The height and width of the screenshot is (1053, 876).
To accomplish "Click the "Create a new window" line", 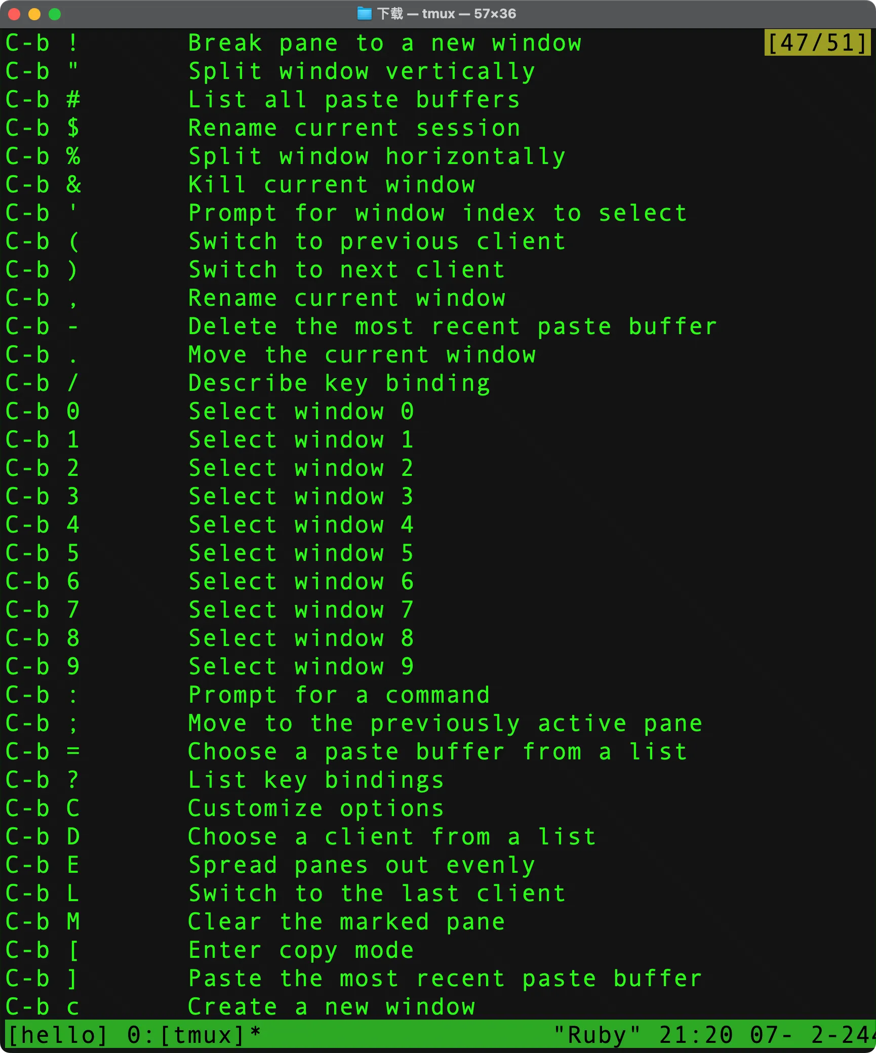I will (332, 1007).
